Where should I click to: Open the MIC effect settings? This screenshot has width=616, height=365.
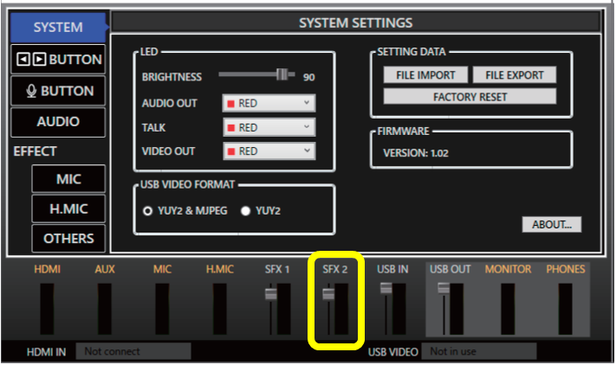pyautogui.click(x=68, y=179)
